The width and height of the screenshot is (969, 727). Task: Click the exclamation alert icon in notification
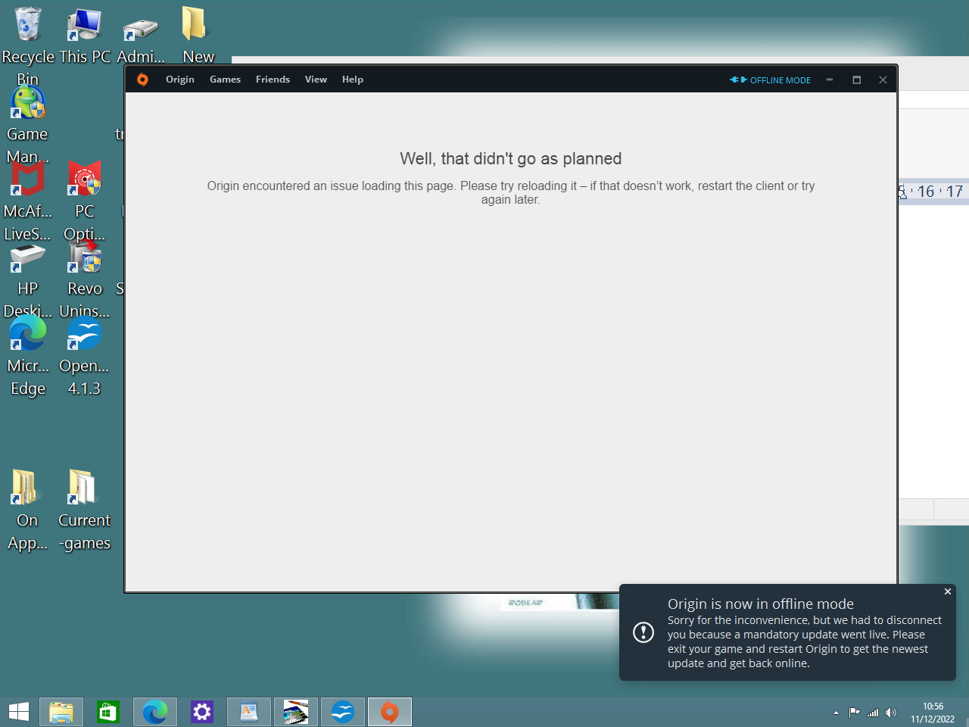tap(643, 632)
